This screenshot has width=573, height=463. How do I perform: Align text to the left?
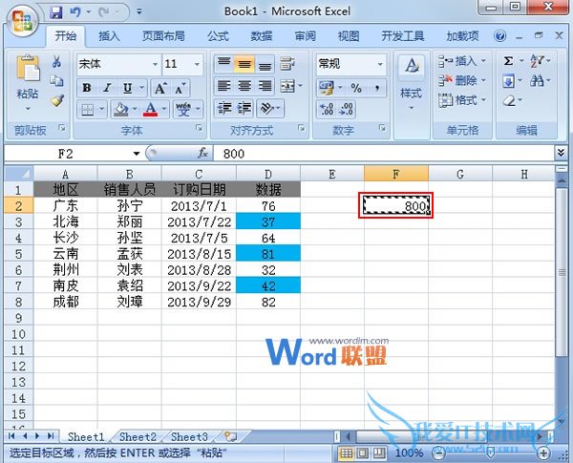223,86
